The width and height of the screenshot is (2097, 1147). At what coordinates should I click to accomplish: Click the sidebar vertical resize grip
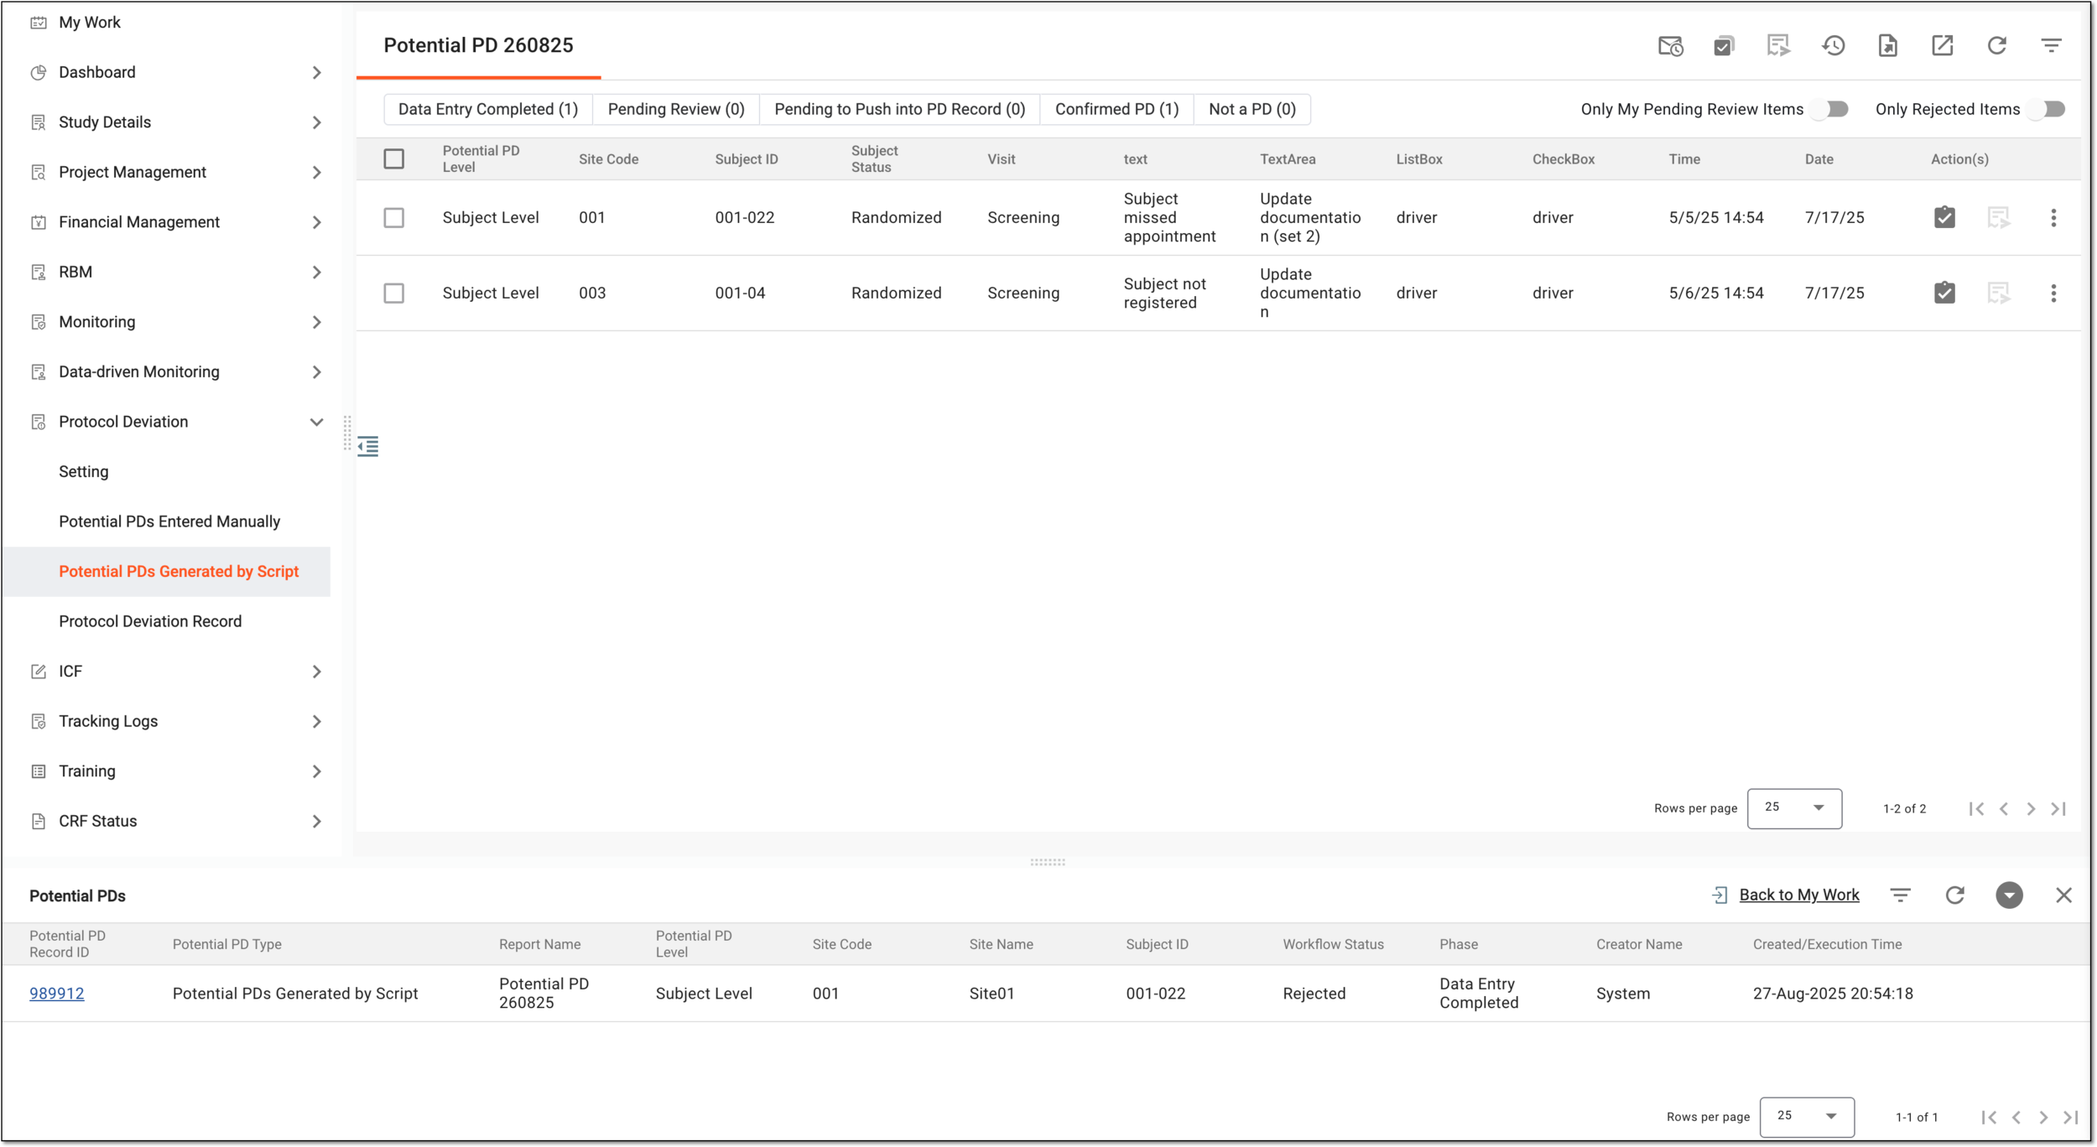point(347,433)
